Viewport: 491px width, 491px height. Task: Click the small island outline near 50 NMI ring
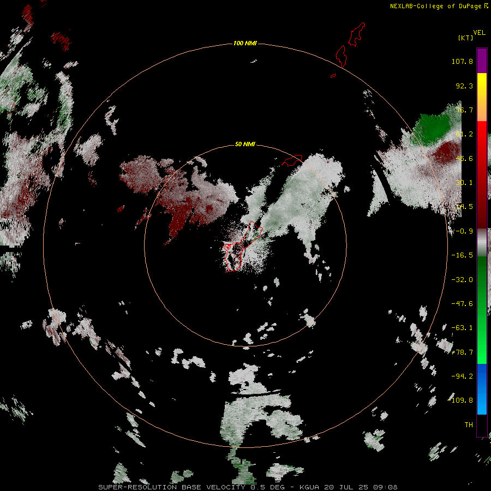click(x=292, y=160)
